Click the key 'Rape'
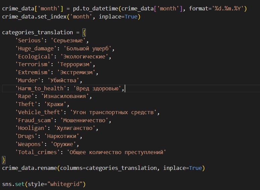This screenshot has height=190, width=260. [24, 96]
